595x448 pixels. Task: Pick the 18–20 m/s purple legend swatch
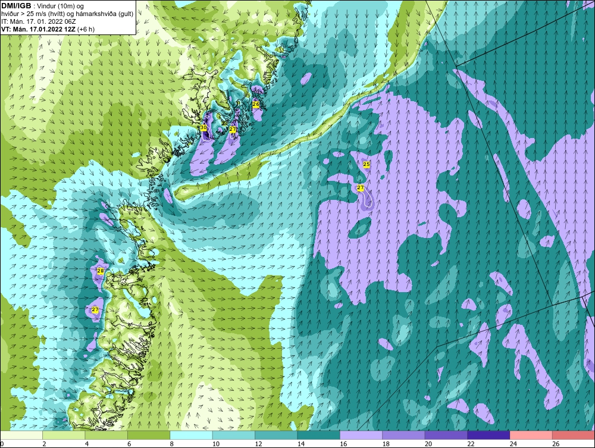tap(404, 435)
